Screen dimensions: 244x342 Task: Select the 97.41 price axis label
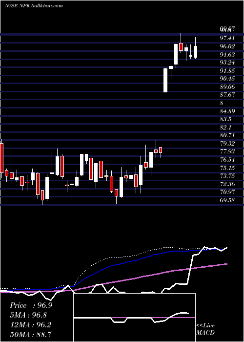[x=227, y=38]
